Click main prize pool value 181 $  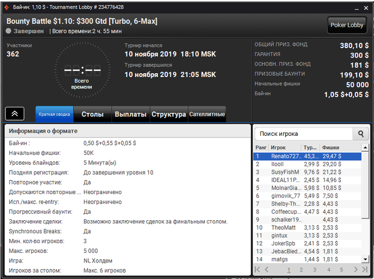click(x=360, y=65)
